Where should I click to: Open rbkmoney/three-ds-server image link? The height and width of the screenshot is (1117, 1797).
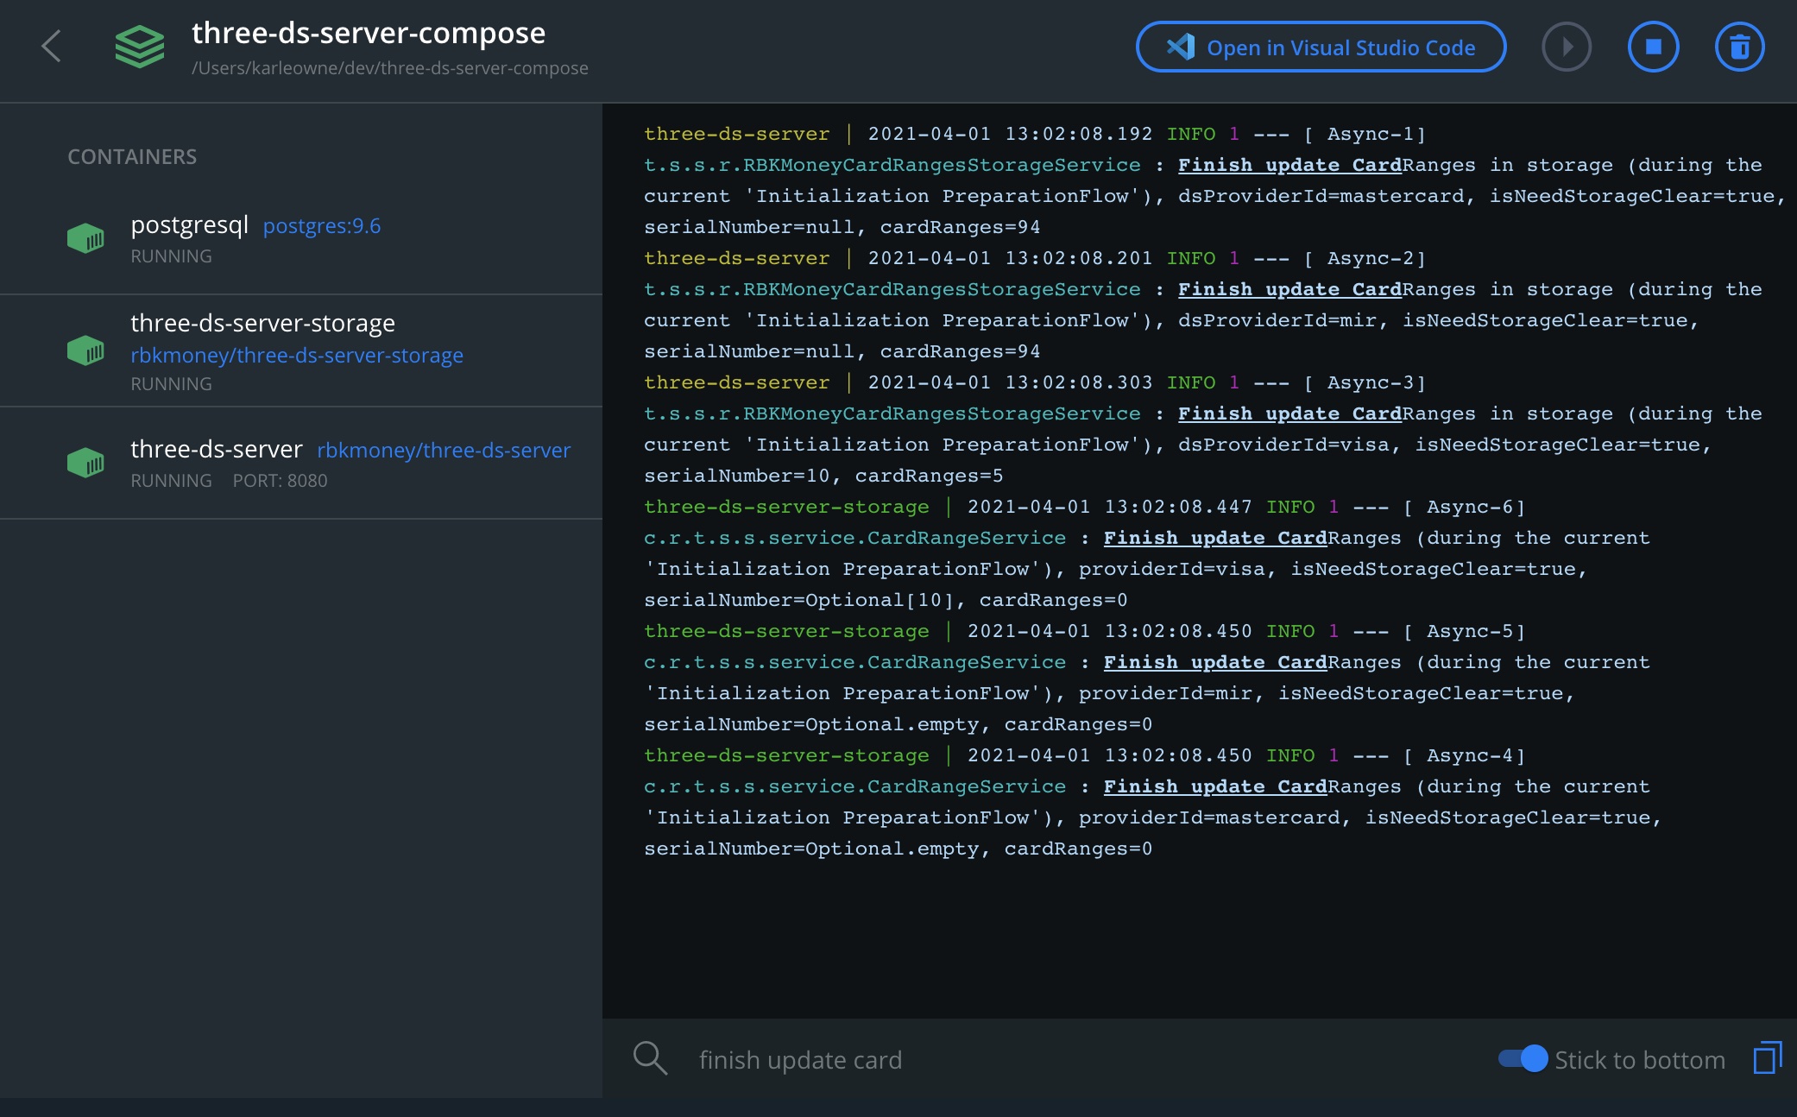coord(444,451)
